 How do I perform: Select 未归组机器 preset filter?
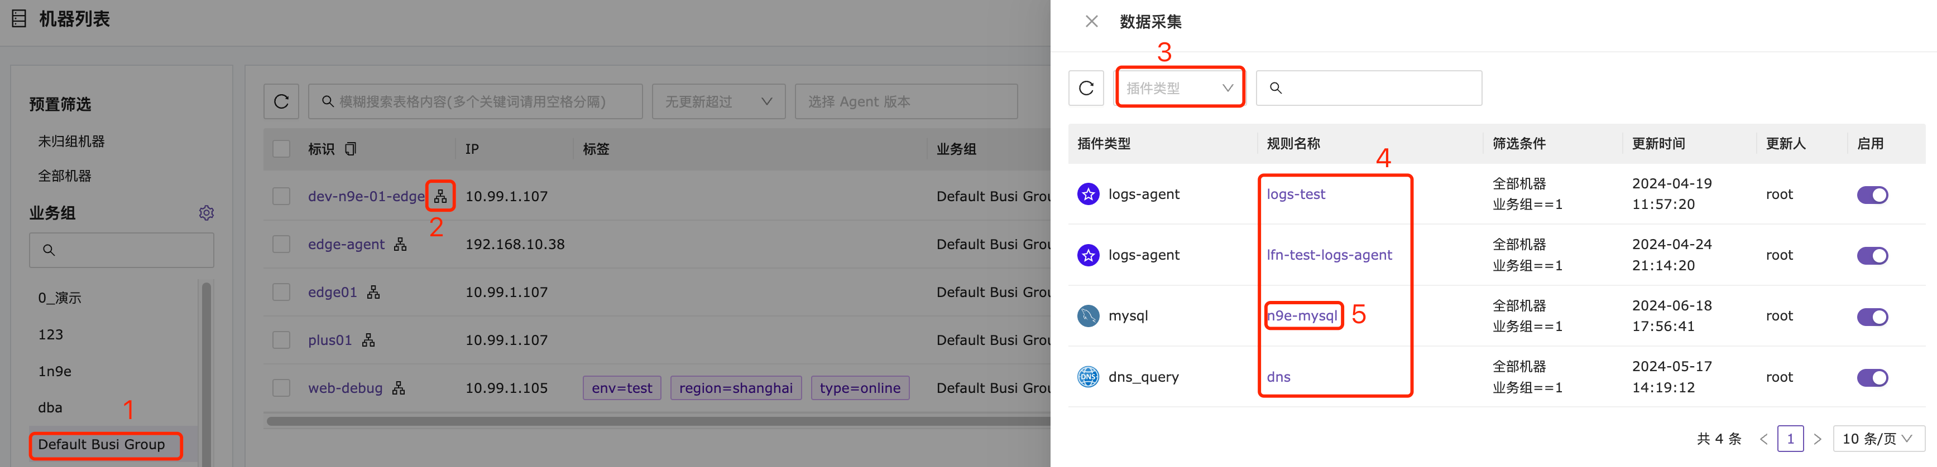tap(71, 141)
